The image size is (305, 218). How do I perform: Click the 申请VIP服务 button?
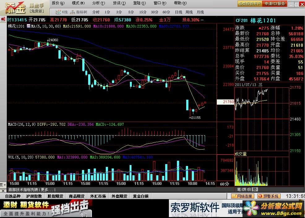(x=275, y=4)
